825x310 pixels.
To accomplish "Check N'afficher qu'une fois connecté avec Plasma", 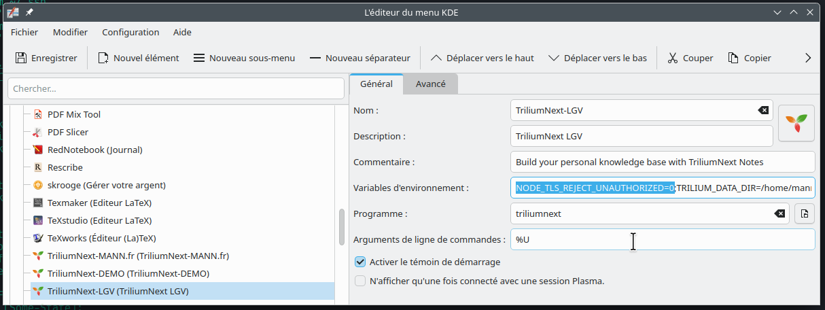I will (360, 281).
